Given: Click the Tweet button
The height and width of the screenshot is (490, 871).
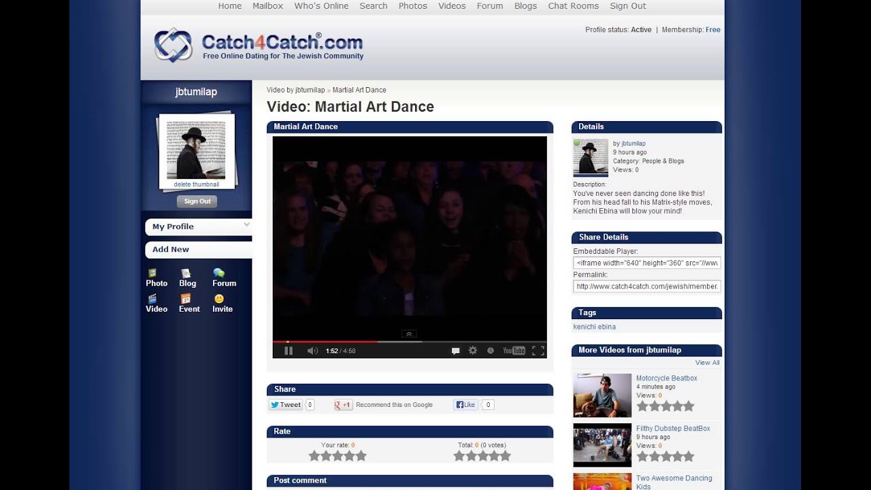Looking at the screenshot, I should coord(285,404).
